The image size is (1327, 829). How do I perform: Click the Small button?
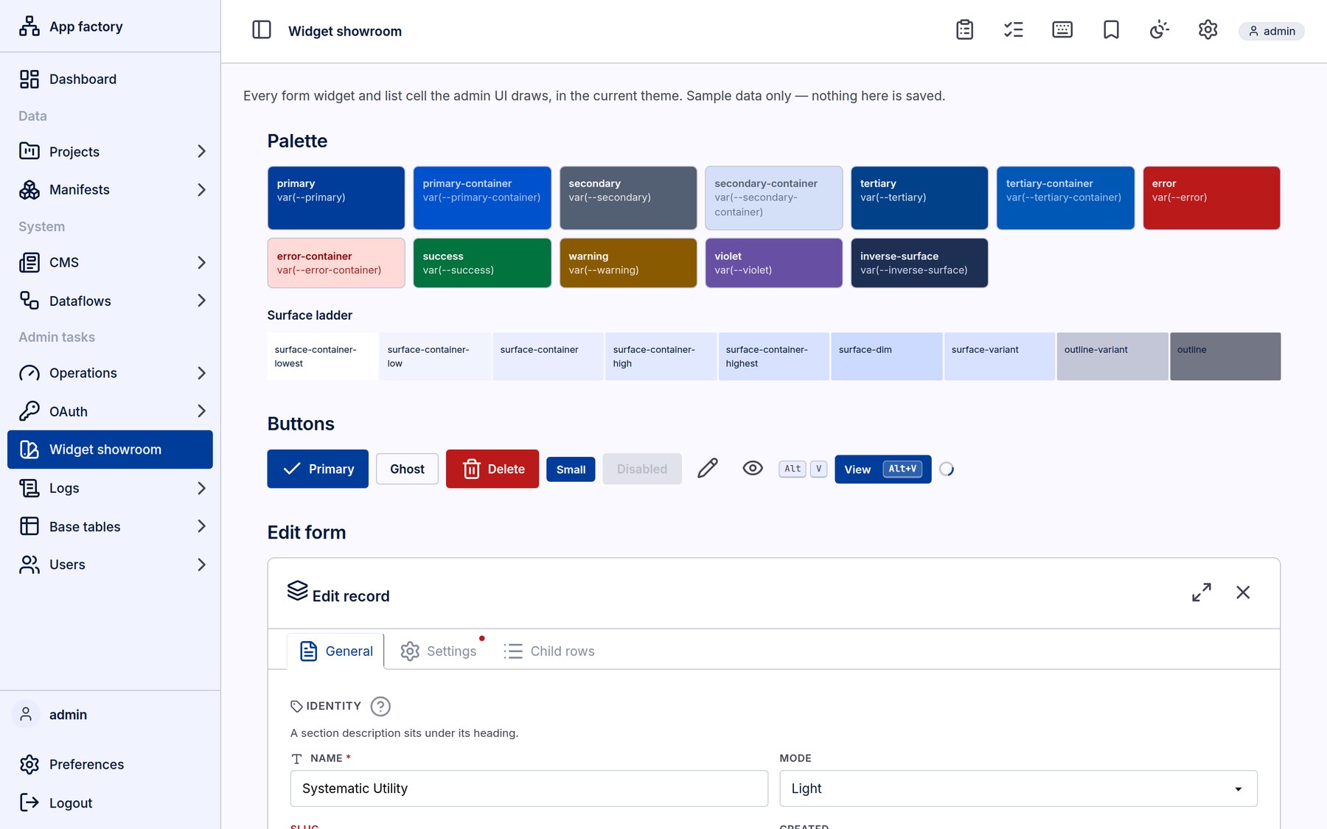tap(571, 469)
